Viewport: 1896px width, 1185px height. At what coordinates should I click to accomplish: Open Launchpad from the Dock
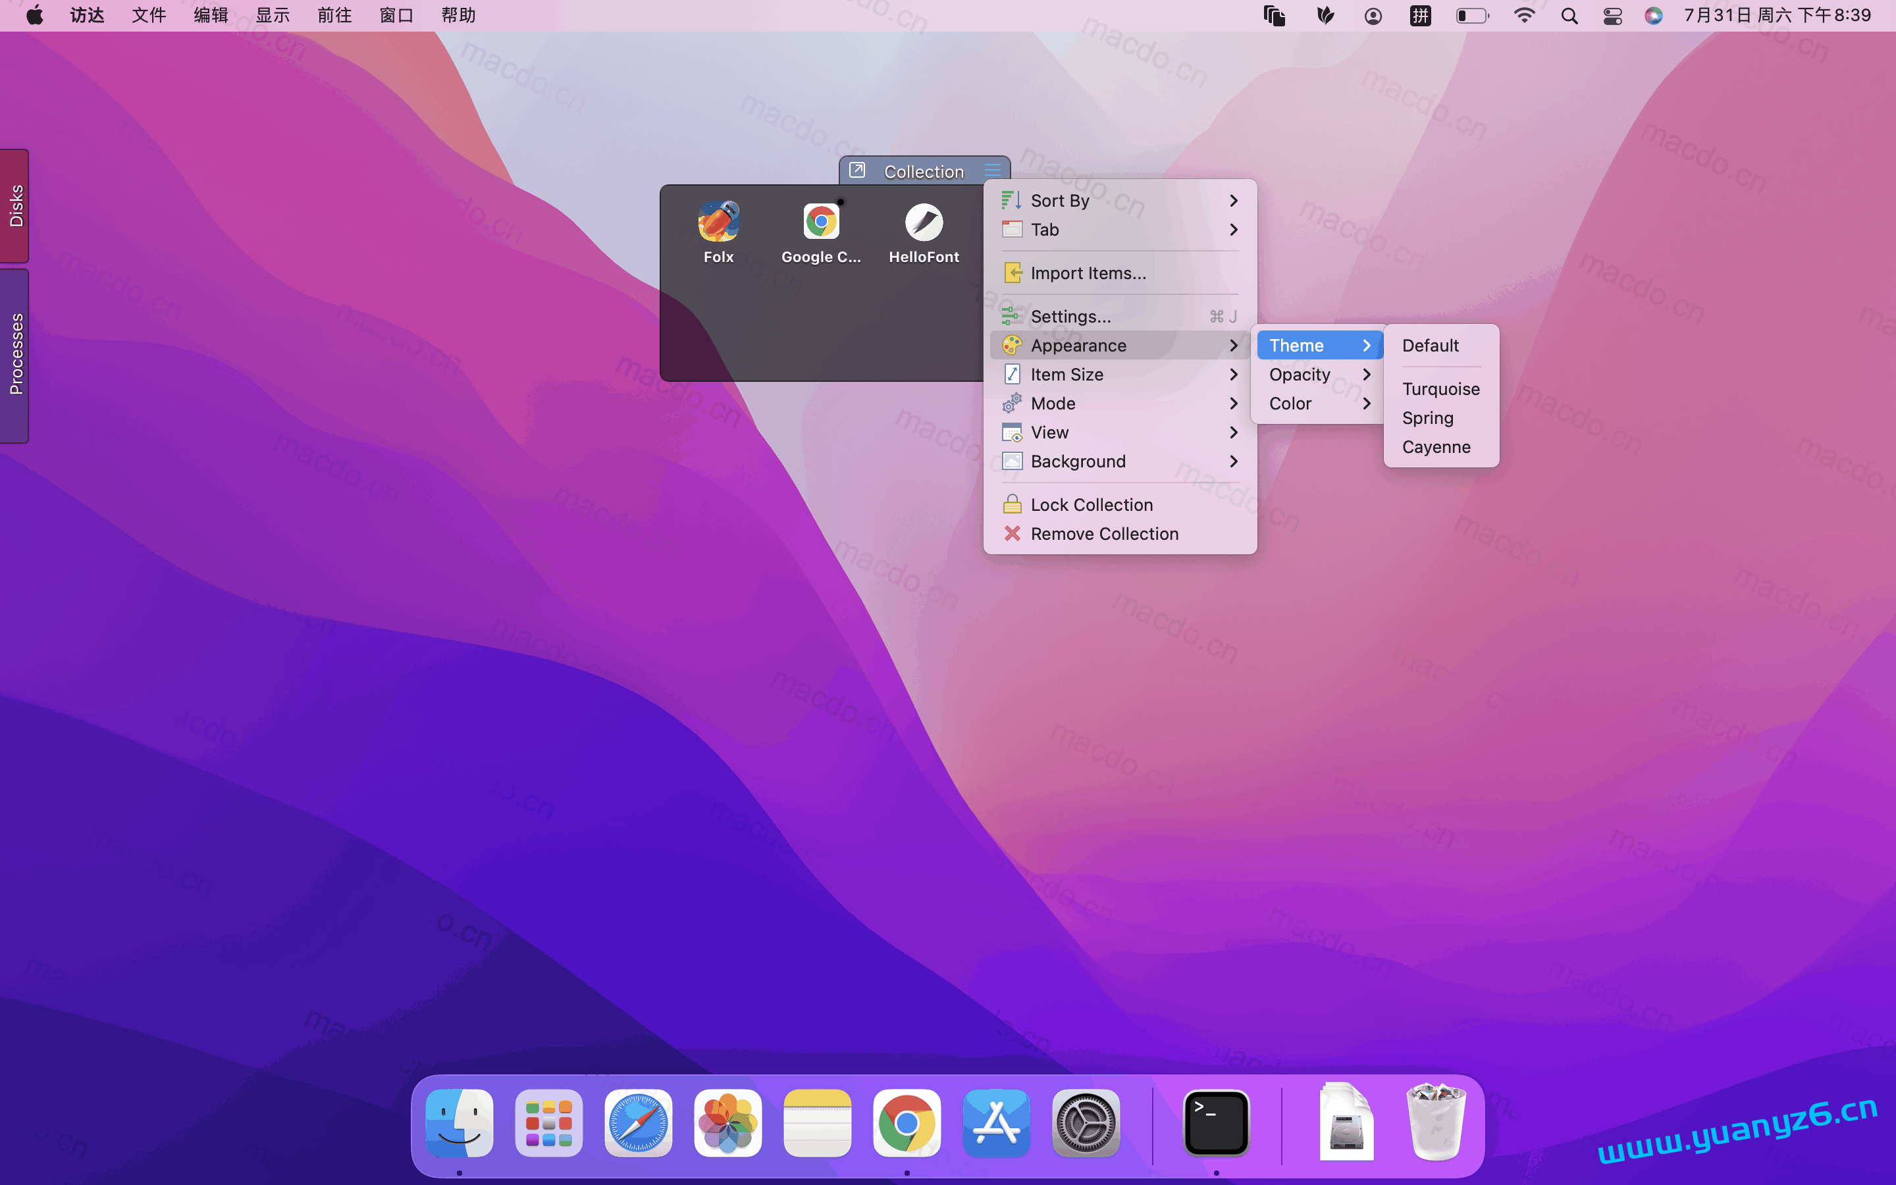tap(548, 1122)
